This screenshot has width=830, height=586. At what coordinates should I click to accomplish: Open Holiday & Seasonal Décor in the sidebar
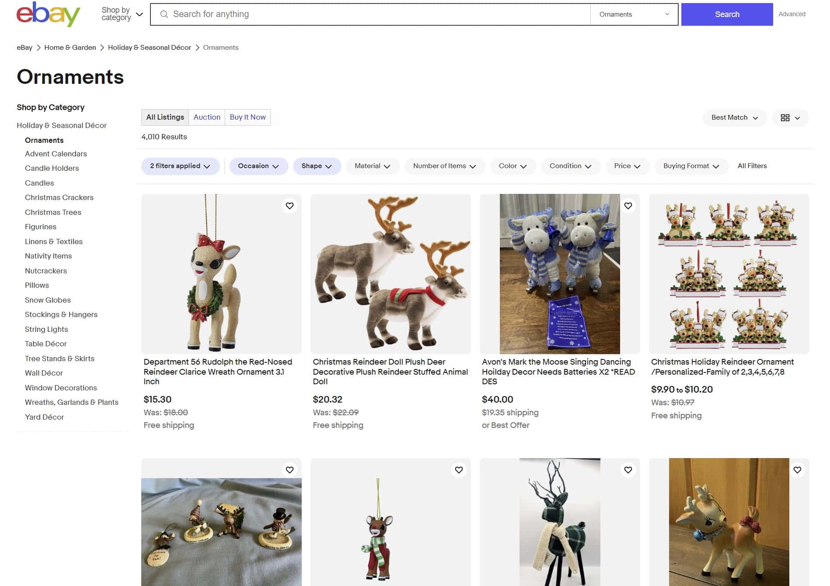[x=62, y=126]
